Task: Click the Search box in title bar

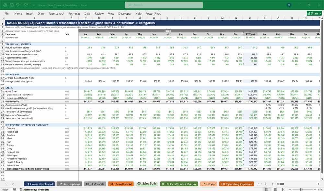Action: tap(164, 5)
